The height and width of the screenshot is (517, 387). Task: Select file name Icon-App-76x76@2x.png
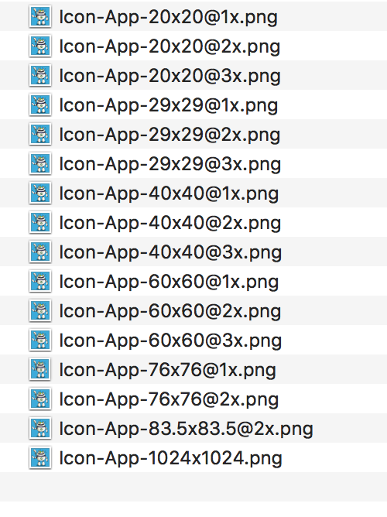pos(169,399)
